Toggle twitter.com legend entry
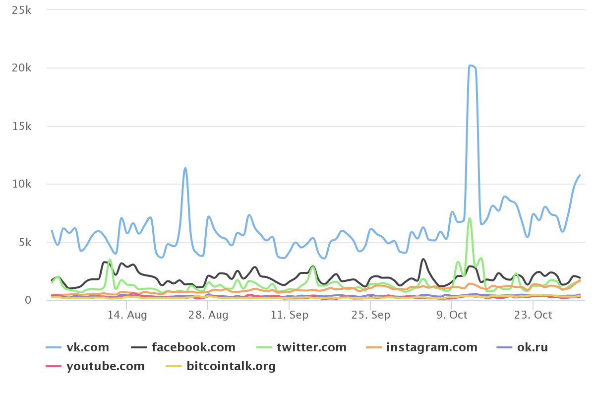This screenshot has height=397, width=595. (311, 347)
